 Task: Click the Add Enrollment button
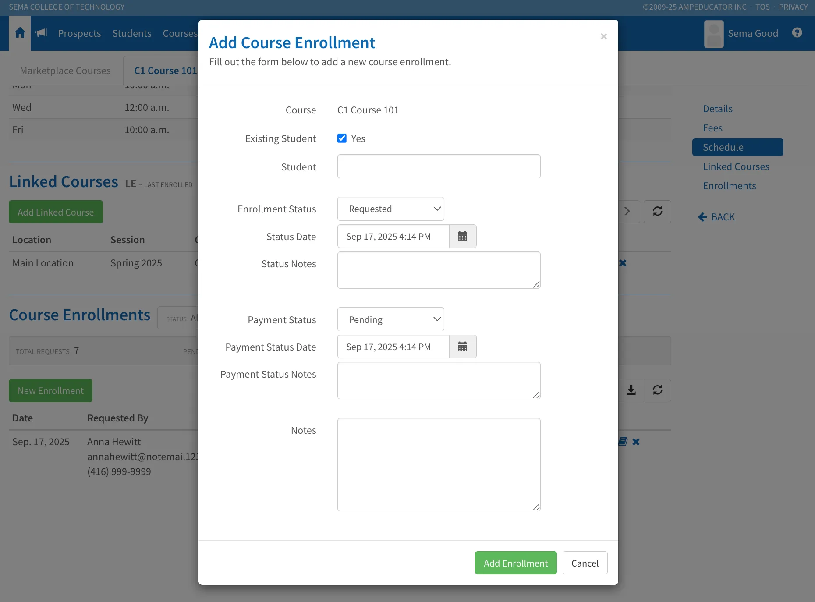click(516, 563)
